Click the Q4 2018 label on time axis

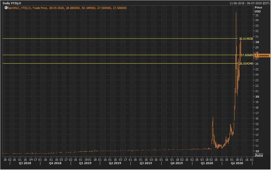[55, 163]
